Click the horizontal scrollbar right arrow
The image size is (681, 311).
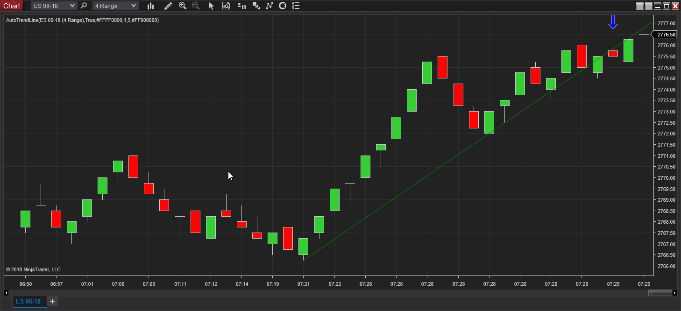[674, 293]
